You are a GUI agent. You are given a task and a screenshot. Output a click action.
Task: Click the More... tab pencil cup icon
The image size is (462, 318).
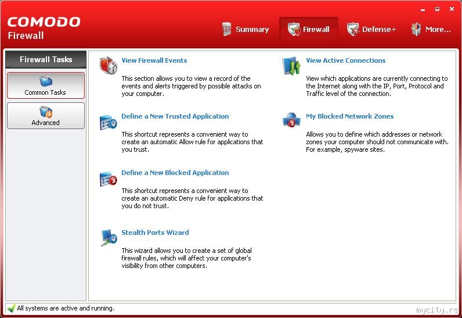pyautogui.click(x=416, y=29)
